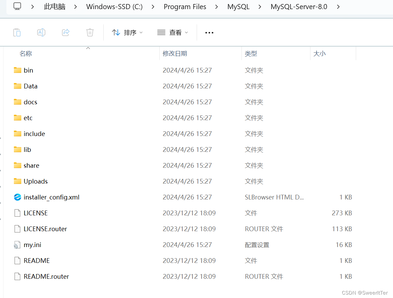Screen dimensions: 393x298
Task: Click the installer_config.xml browser icon
Action: (x=18, y=197)
